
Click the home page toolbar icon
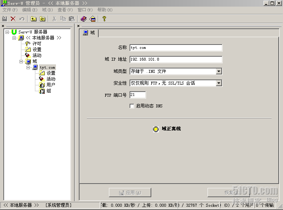[93, 19]
